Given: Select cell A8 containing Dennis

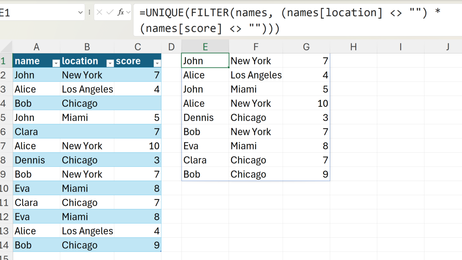Looking at the screenshot, I should click(36, 160).
